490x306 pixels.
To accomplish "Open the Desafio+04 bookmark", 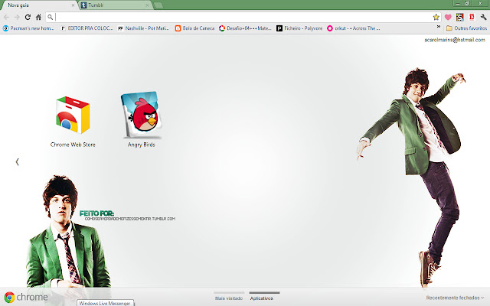I will [x=245, y=28].
